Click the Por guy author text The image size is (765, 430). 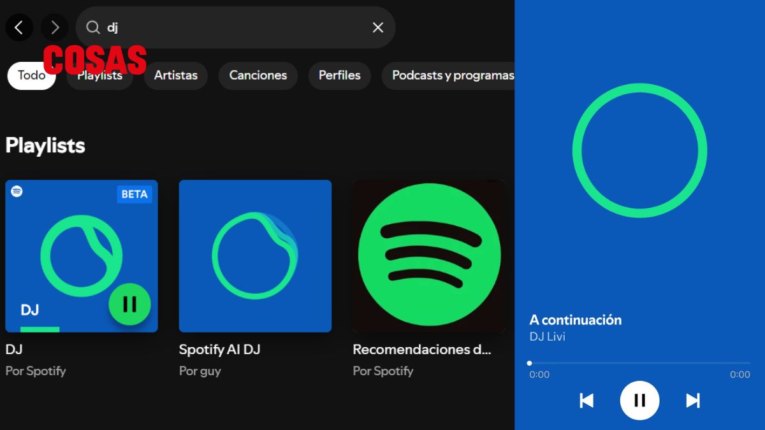[200, 371]
